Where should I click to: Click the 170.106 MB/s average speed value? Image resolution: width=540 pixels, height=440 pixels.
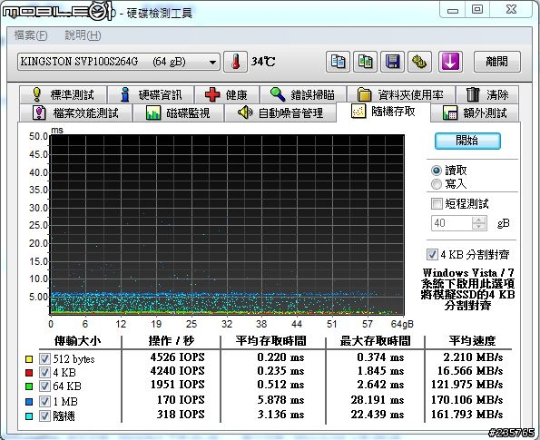(x=467, y=400)
